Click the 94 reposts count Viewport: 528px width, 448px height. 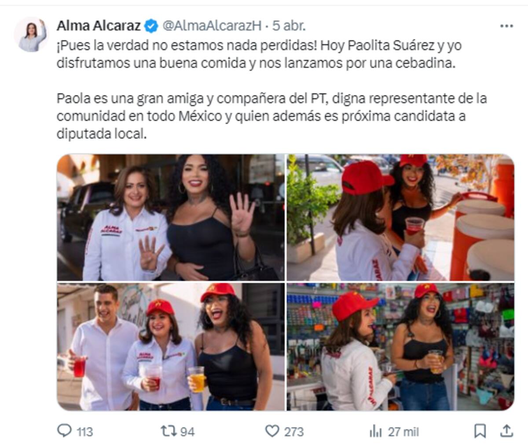coord(187,432)
